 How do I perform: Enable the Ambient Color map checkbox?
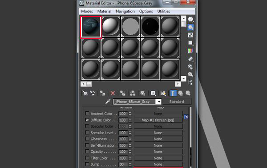tap(87, 114)
